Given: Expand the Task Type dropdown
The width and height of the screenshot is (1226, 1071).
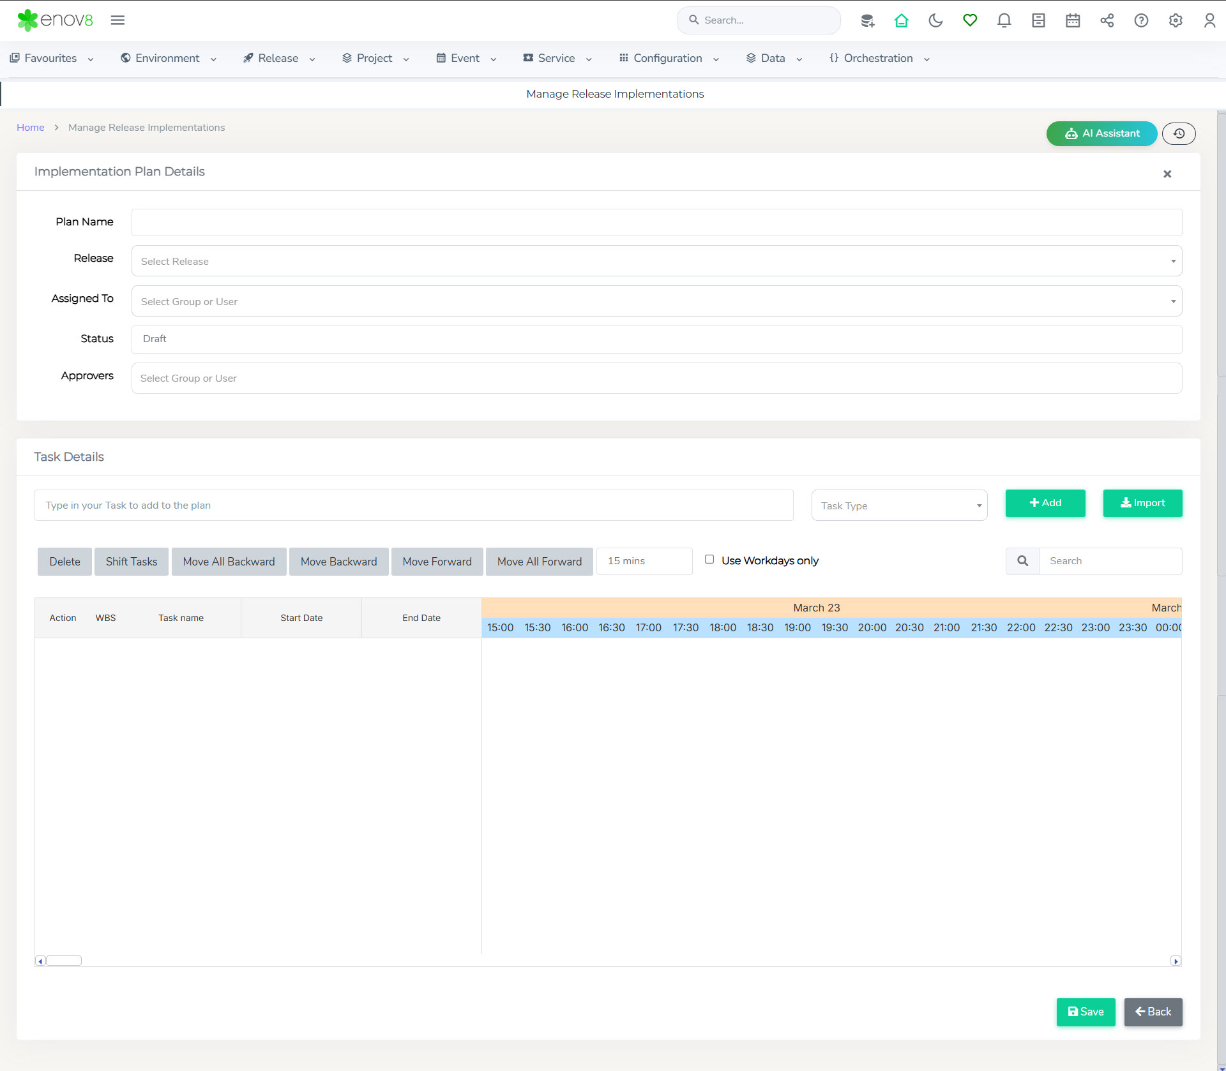Looking at the screenshot, I should (899, 506).
